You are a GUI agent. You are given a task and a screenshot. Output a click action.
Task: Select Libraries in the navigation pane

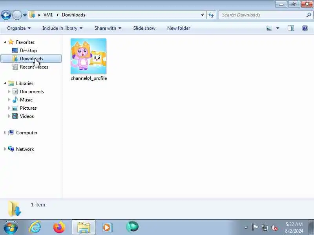(25, 83)
